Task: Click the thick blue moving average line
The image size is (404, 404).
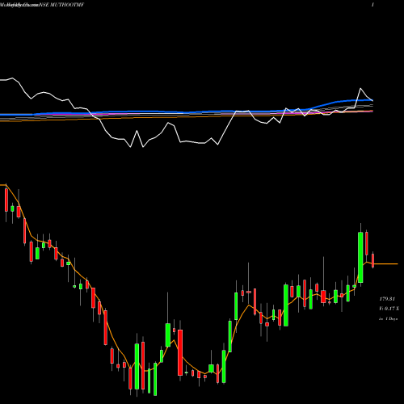Action: click(187, 112)
